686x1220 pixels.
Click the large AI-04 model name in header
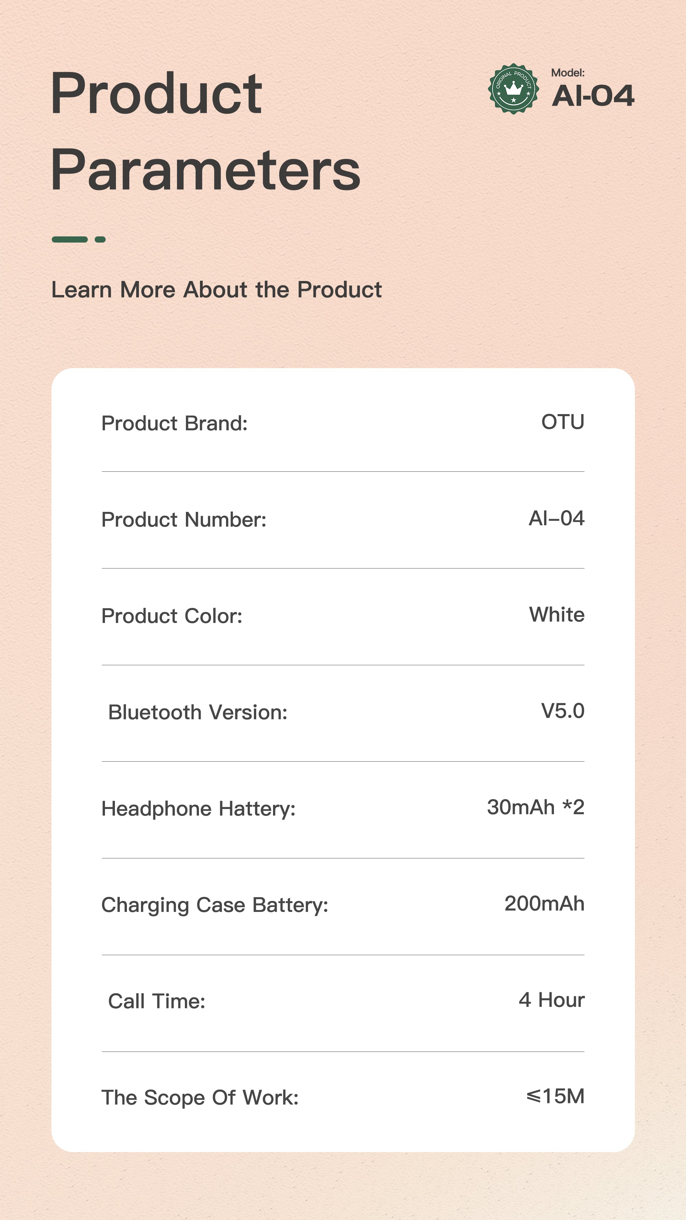point(593,96)
